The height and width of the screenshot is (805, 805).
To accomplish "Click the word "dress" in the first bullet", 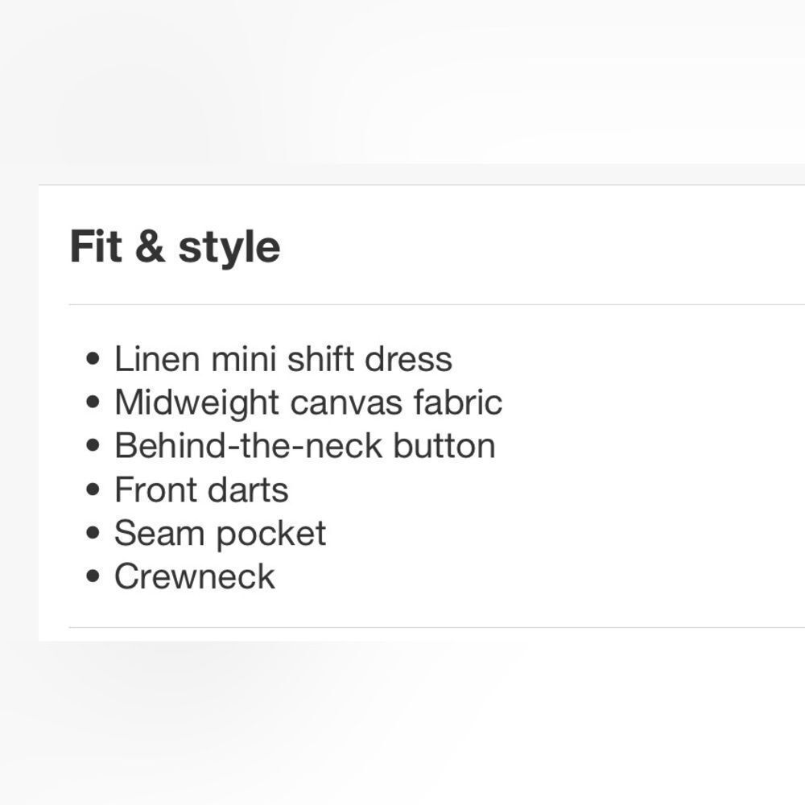I will tap(409, 358).
